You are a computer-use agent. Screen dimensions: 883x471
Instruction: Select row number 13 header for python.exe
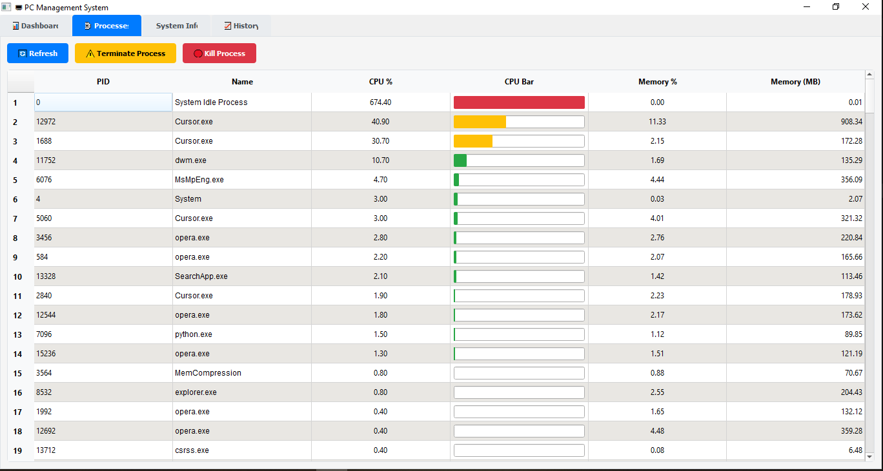[18, 334]
